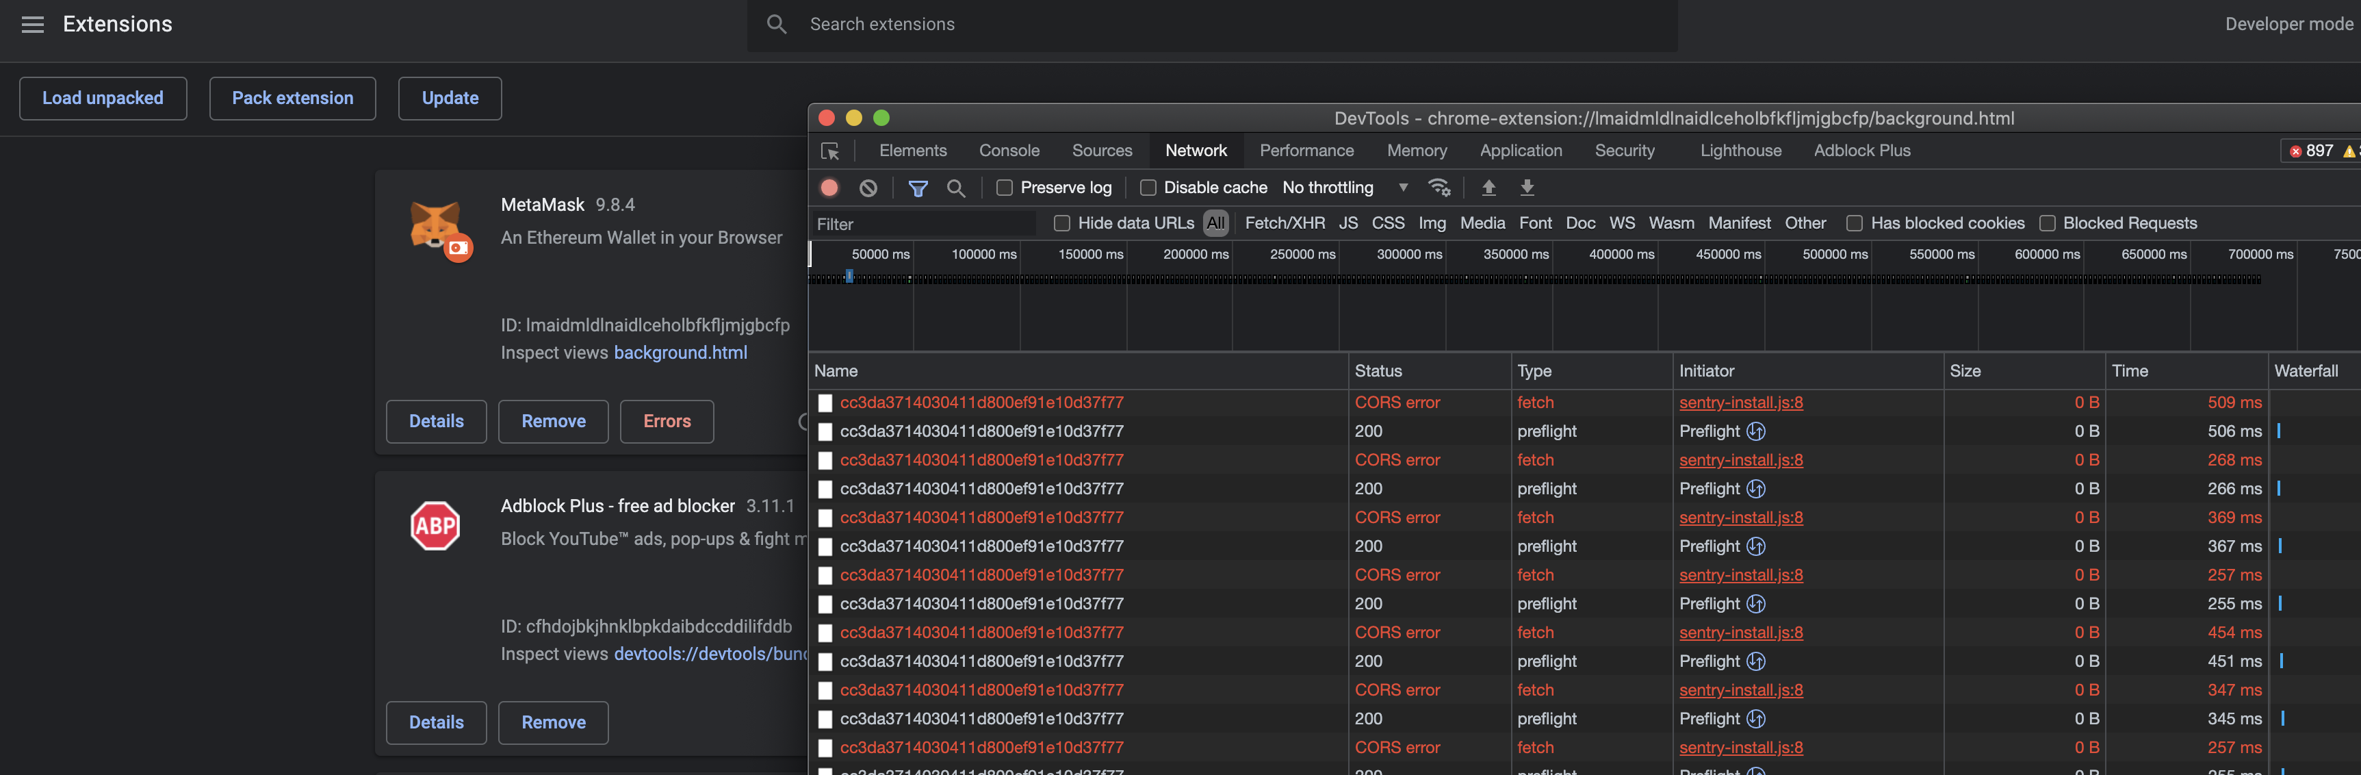The width and height of the screenshot is (2361, 775).
Task: Click the network timeline overview at 300000 ms
Action: pyautogui.click(x=1408, y=254)
